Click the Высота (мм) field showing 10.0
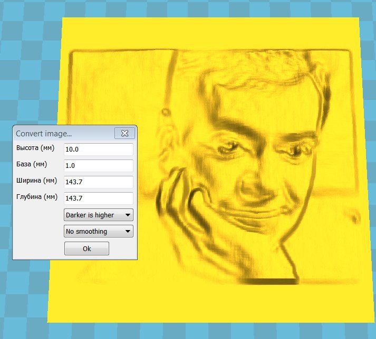 click(x=99, y=149)
